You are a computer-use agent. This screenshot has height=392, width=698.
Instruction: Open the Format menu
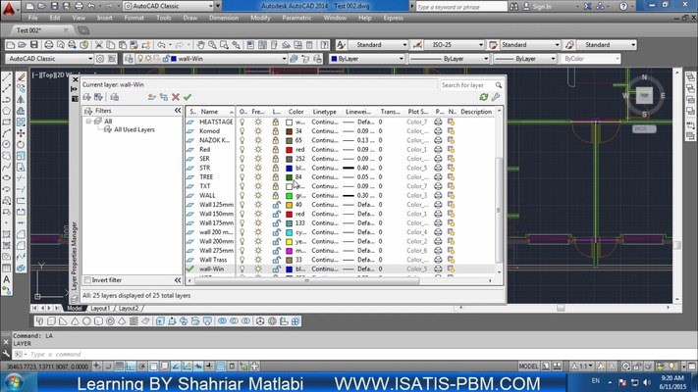(x=134, y=18)
